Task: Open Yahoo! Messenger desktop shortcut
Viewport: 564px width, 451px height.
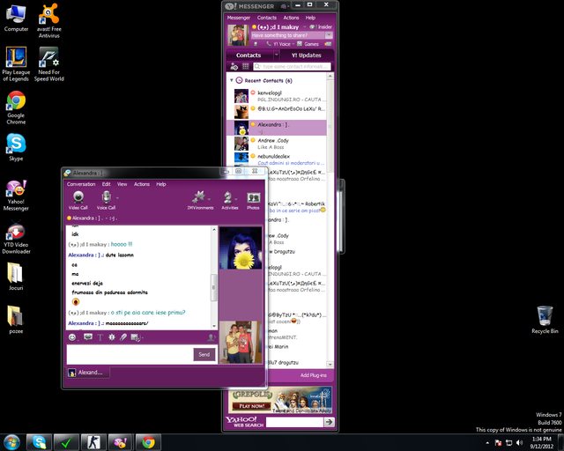Action: coord(16,196)
